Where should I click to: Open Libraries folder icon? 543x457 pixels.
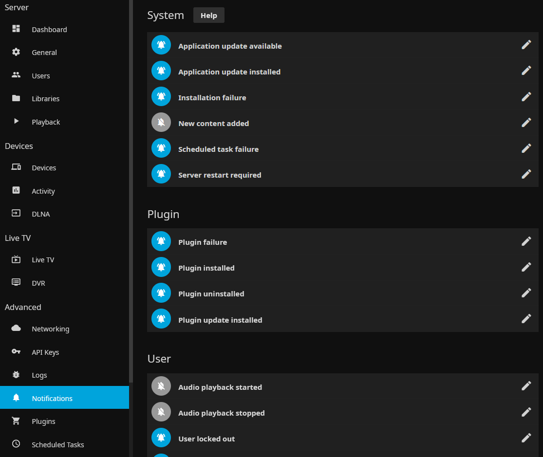[16, 98]
